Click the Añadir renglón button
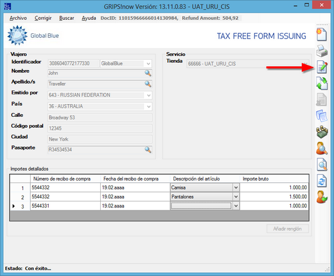Screen dimensions: 334x276 pyautogui.click(x=288, y=229)
